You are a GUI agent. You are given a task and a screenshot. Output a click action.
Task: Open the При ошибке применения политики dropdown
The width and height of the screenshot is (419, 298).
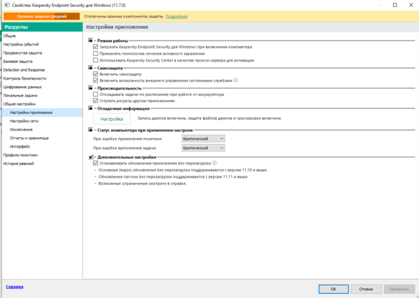click(203, 139)
